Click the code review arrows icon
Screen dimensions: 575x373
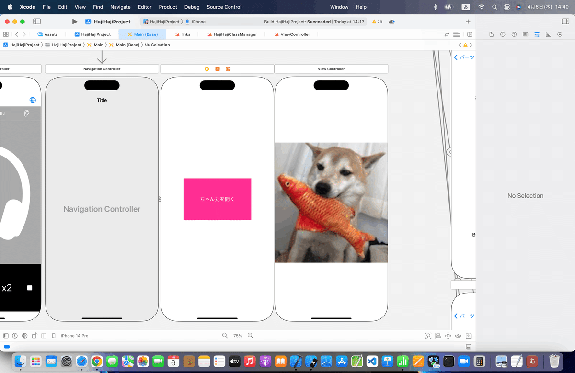pyautogui.click(x=447, y=34)
